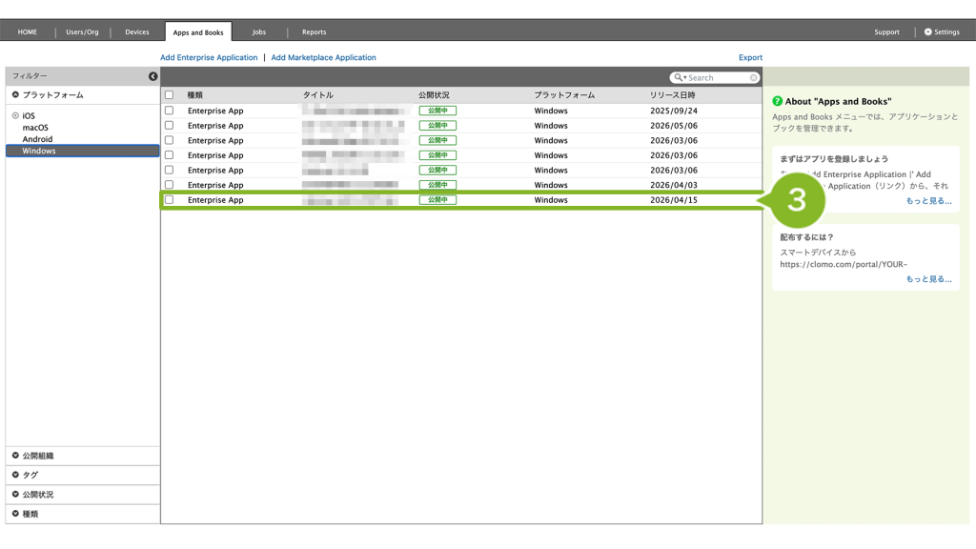Sort by the プラットフォーム column header

(564, 95)
